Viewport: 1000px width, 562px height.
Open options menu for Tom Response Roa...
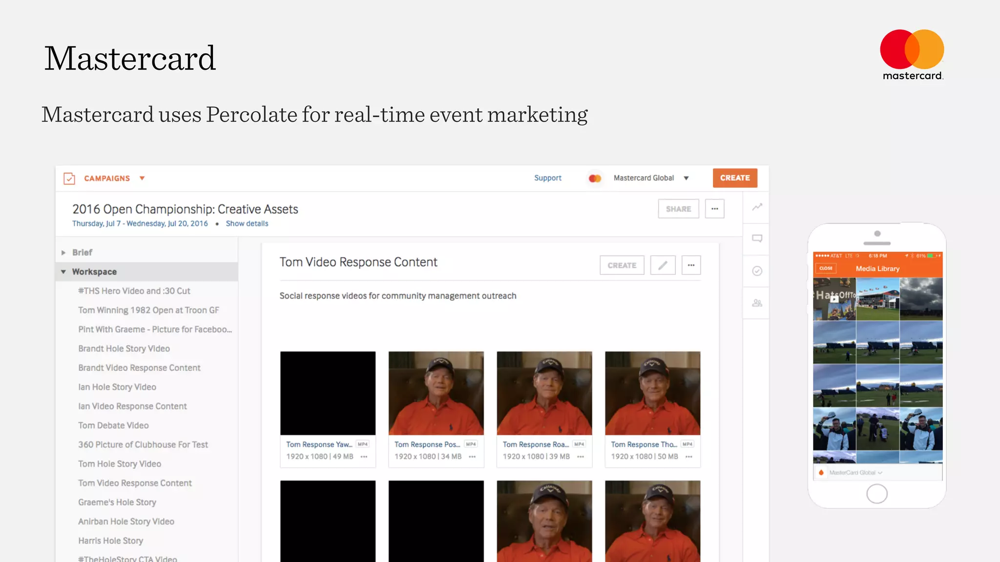pyautogui.click(x=581, y=457)
